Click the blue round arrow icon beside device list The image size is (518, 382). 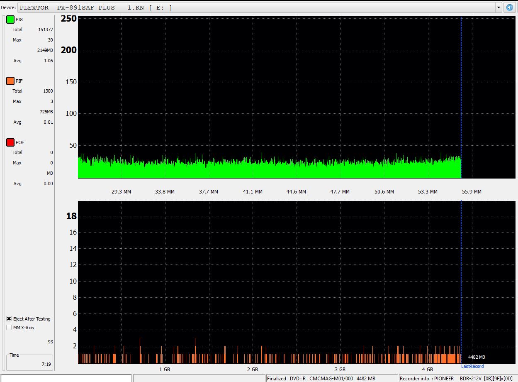point(510,7)
